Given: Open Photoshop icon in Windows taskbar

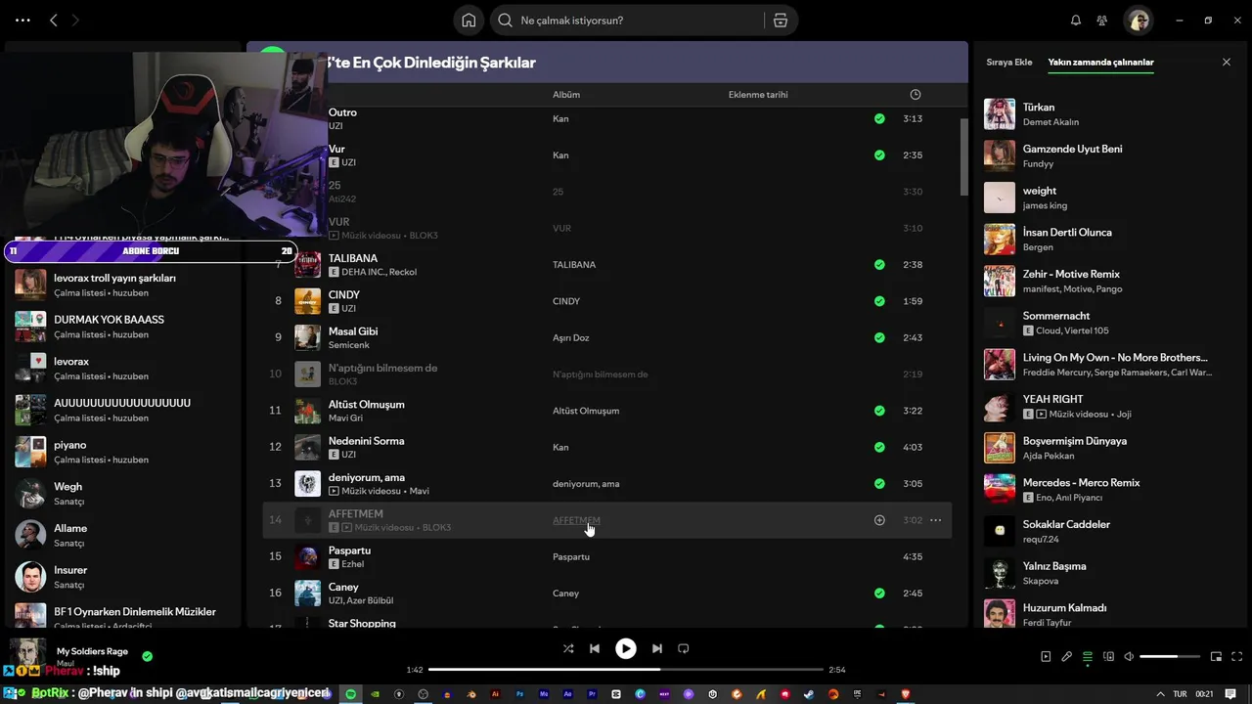Looking at the screenshot, I should coord(520,694).
